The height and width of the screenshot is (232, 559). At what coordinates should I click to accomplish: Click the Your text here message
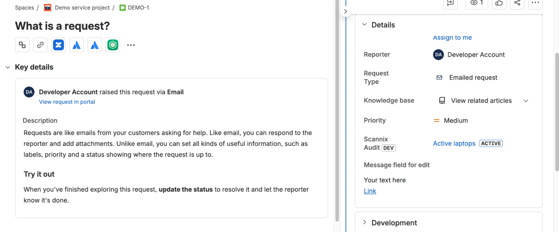(x=385, y=180)
